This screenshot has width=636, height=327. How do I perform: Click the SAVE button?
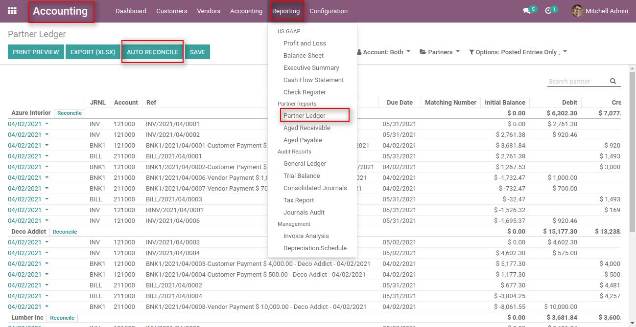click(x=197, y=52)
